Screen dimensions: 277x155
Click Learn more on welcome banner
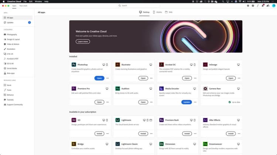pyautogui.click(x=83, y=42)
